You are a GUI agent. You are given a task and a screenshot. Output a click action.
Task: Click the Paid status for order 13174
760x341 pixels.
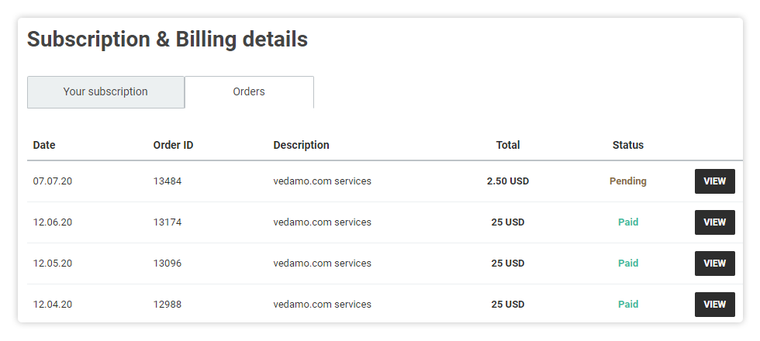(628, 222)
